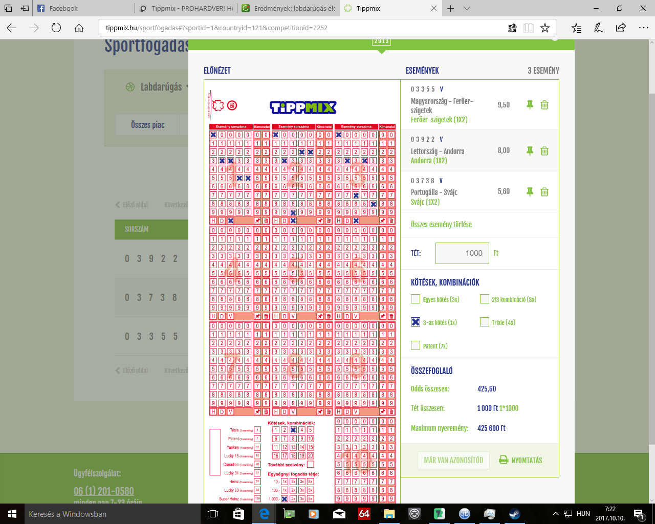Click the printer icon next to Nyomtatás
This screenshot has width=655, height=524.
[x=504, y=460]
